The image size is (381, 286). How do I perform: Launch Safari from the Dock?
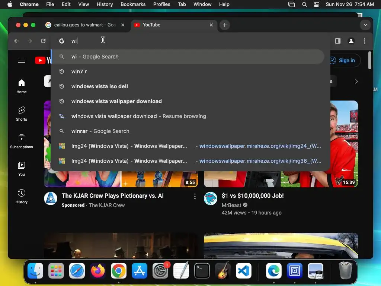pos(77,271)
